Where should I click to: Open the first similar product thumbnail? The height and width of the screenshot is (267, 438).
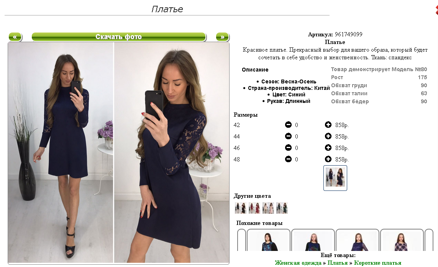269,240
